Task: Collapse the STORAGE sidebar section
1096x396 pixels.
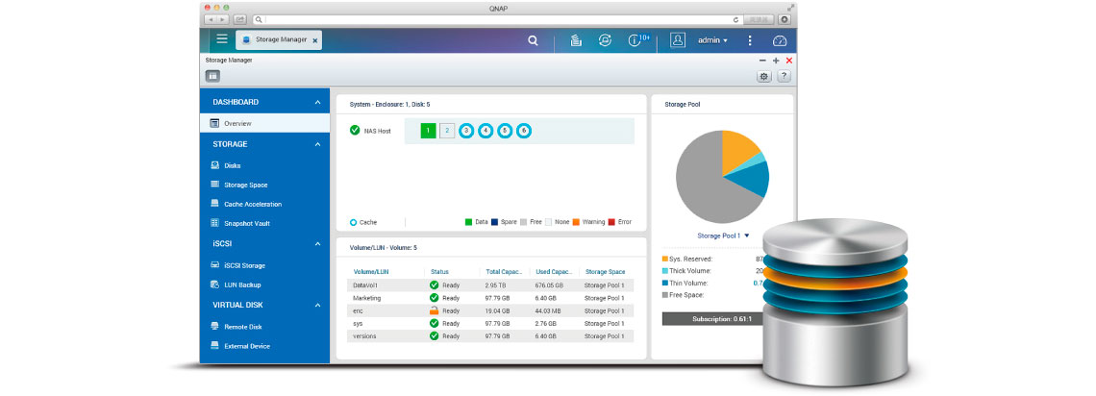Action: tap(317, 144)
